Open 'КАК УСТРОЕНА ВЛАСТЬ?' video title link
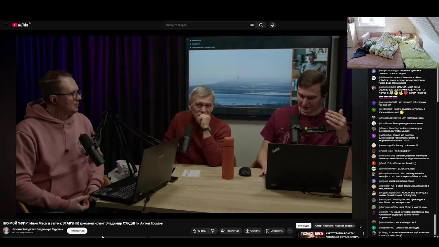Screen dimensions: 439x247 pyautogui.click(x=342, y=235)
